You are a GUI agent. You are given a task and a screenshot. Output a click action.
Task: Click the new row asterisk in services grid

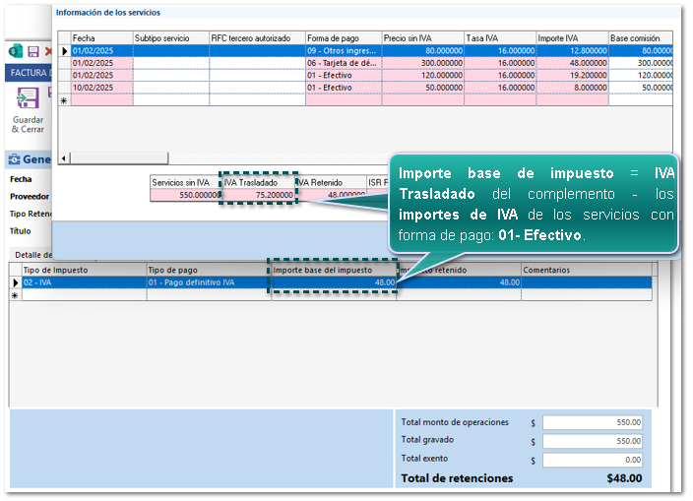point(65,99)
